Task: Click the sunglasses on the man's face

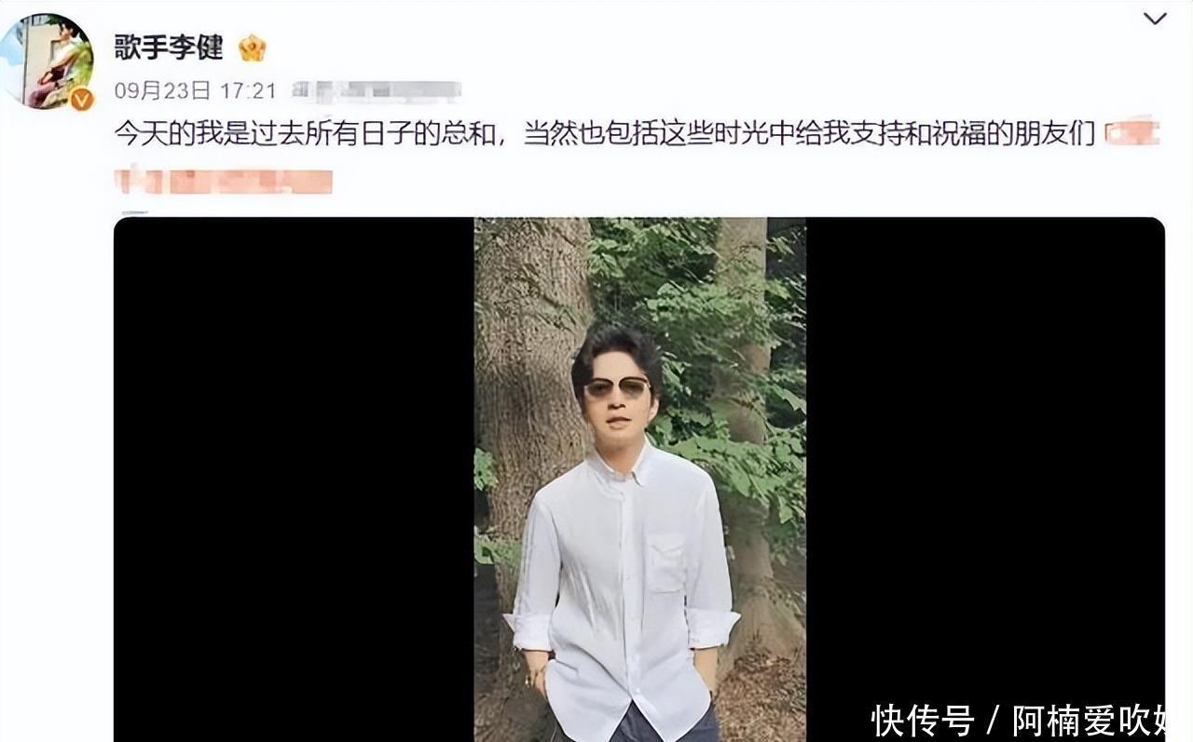Action: (616, 387)
